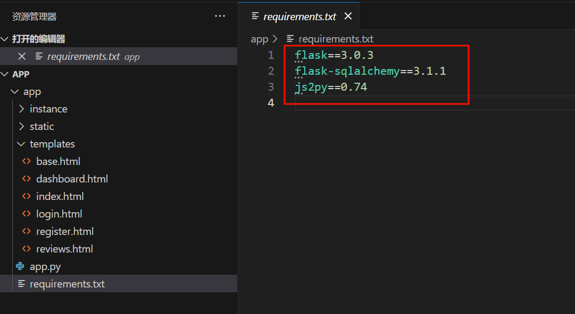Open the explorer more actions ellipsis menu
This screenshot has width=575, height=314.
(220, 16)
